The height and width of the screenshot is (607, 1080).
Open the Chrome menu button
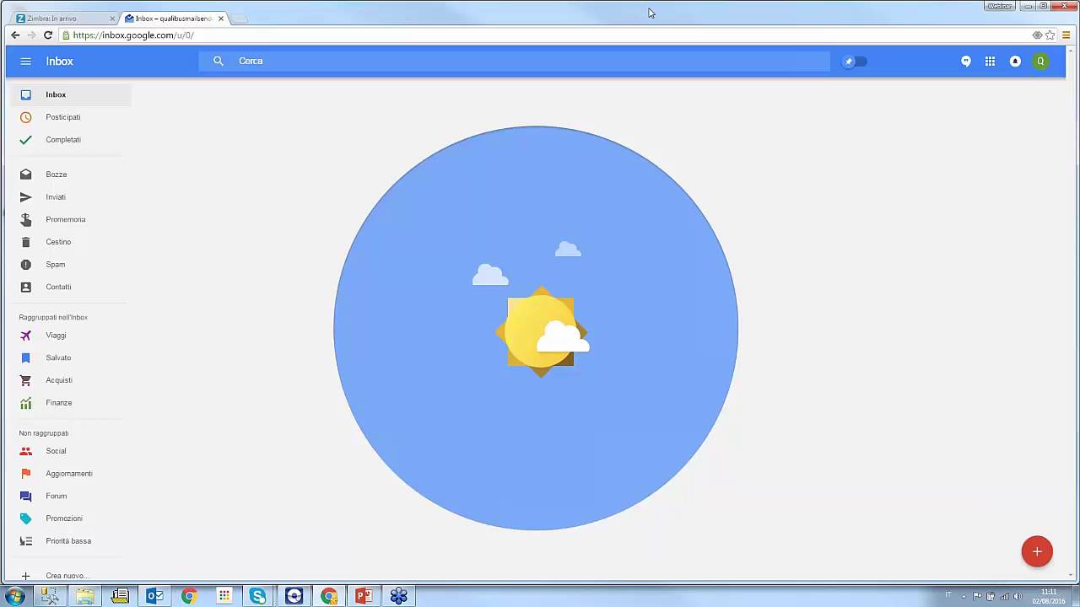pyautogui.click(x=1066, y=35)
